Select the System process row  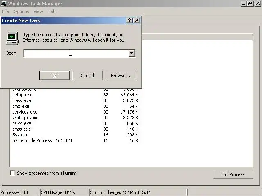tap(75, 135)
